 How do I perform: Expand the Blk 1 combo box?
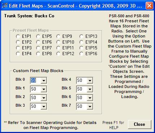[x=44, y=89]
